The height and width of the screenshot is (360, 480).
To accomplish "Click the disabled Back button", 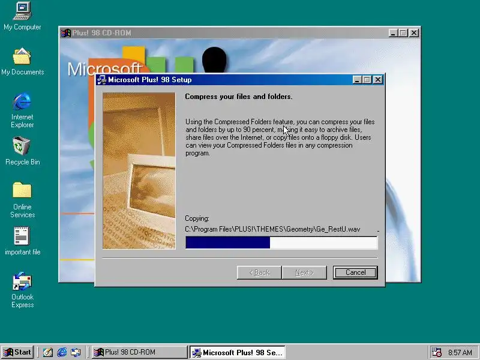I will [259, 272].
